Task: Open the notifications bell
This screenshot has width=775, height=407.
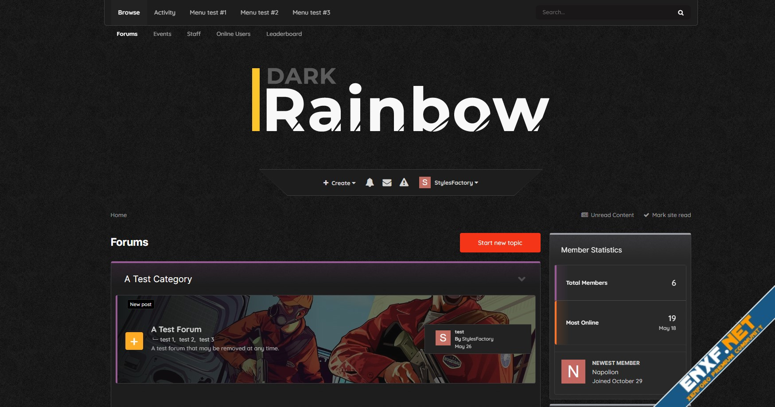Action: (x=370, y=182)
